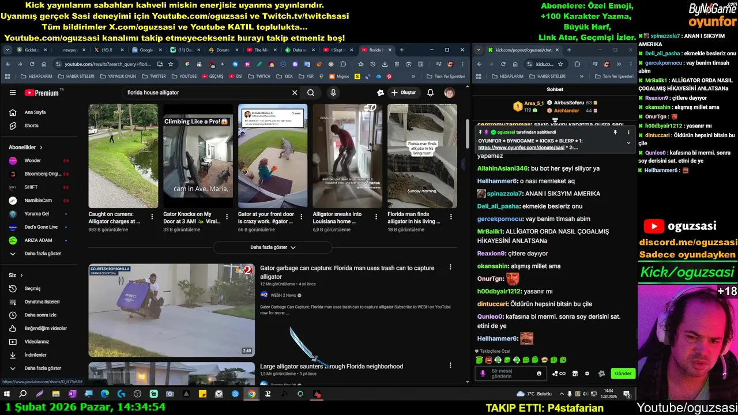Collapse pinned message chevron in Kick chat
Viewport: 738px width, 415px height.
[628, 142]
